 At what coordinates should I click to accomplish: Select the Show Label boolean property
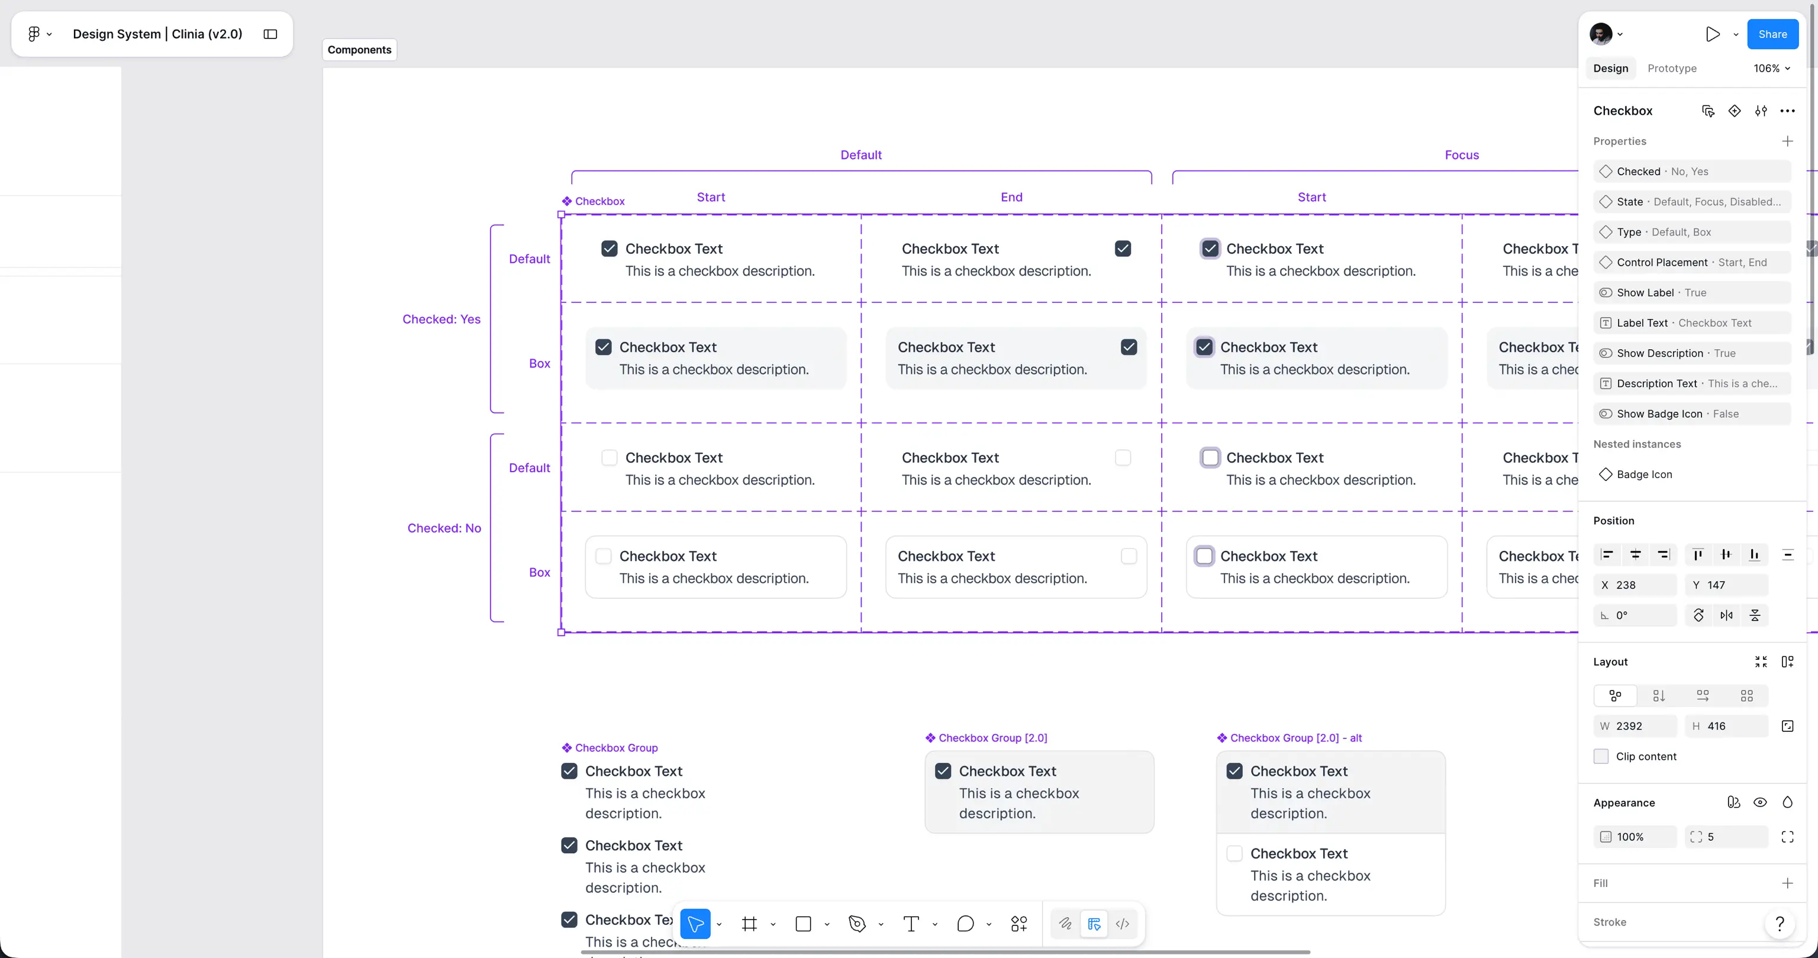1693,293
